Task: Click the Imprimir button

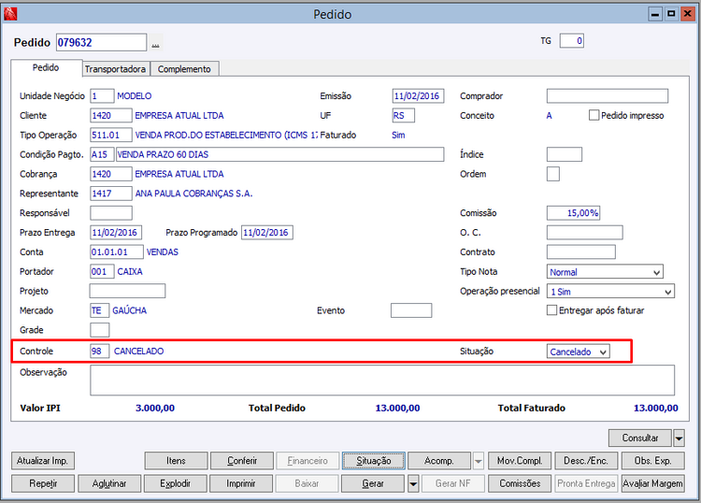Action: (241, 483)
